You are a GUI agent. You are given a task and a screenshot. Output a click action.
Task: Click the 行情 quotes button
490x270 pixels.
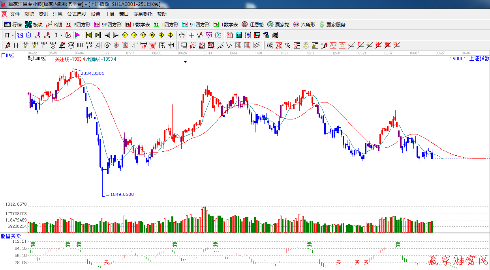(x=13, y=24)
